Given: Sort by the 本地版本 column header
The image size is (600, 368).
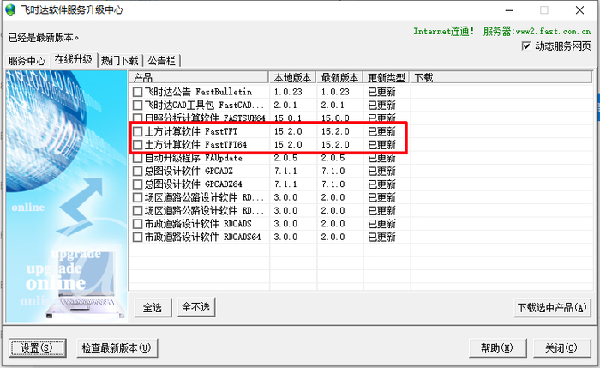Looking at the screenshot, I should pyautogui.click(x=293, y=78).
